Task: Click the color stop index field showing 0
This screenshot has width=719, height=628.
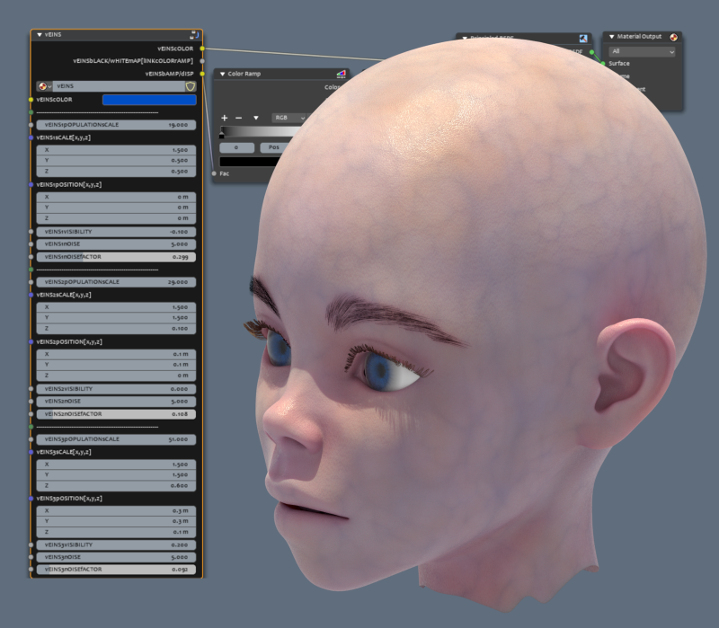Action: tap(236, 147)
